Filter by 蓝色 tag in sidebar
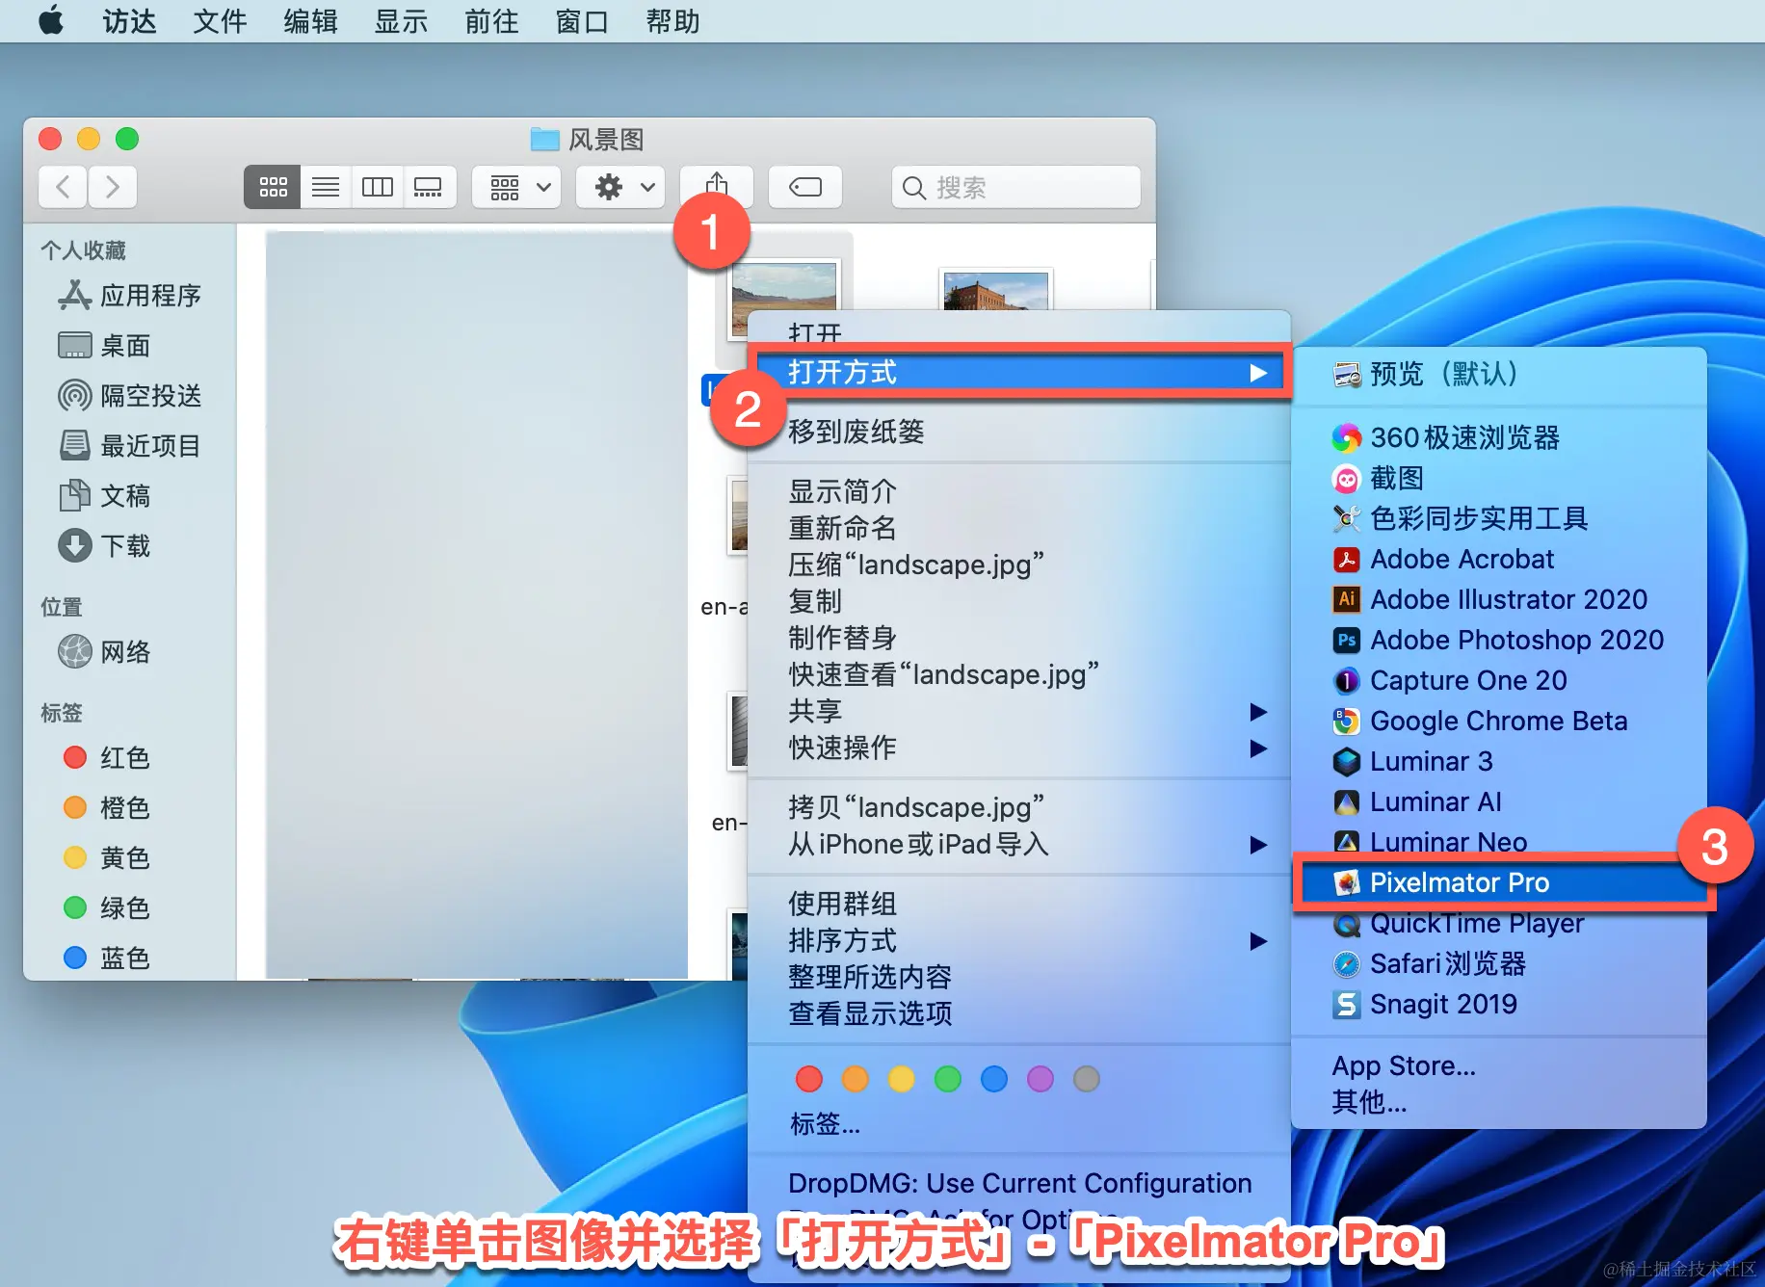This screenshot has width=1765, height=1287. [x=106, y=959]
